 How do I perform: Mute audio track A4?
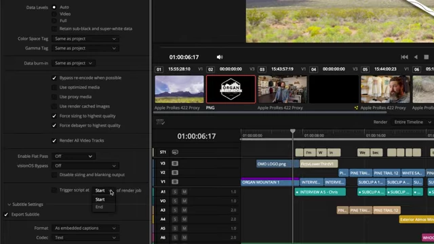coord(184,219)
